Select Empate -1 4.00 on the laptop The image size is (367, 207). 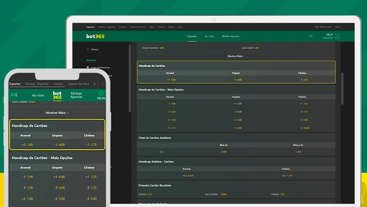click(x=238, y=80)
